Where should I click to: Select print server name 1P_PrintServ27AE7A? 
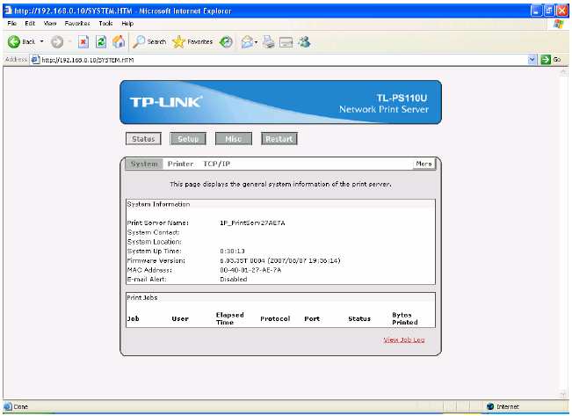(x=252, y=223)
